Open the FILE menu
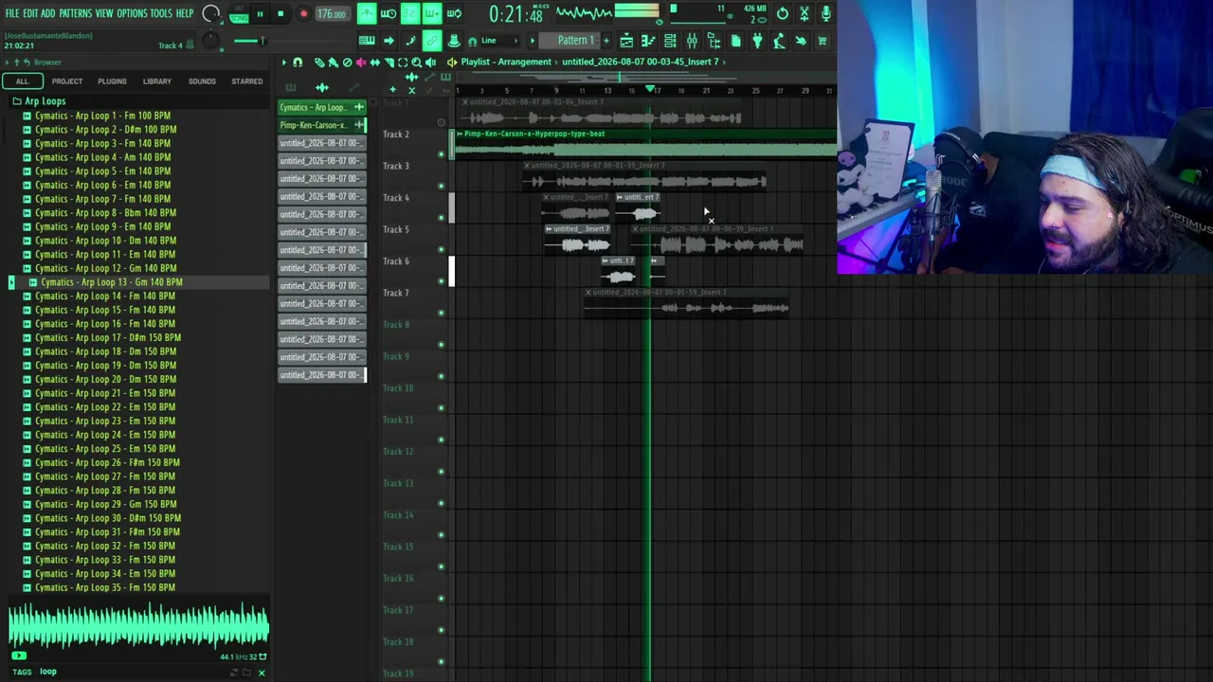 point(12,13)
